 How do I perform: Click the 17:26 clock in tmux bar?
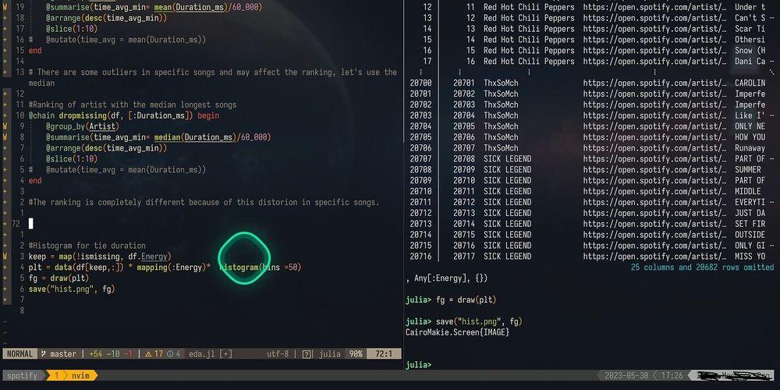coord(670,375)
